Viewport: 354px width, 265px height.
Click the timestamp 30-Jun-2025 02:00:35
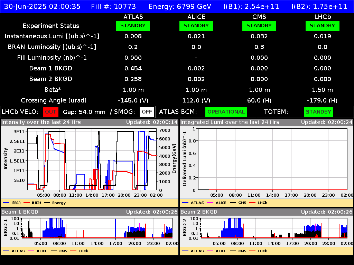[x=42, y=6]
